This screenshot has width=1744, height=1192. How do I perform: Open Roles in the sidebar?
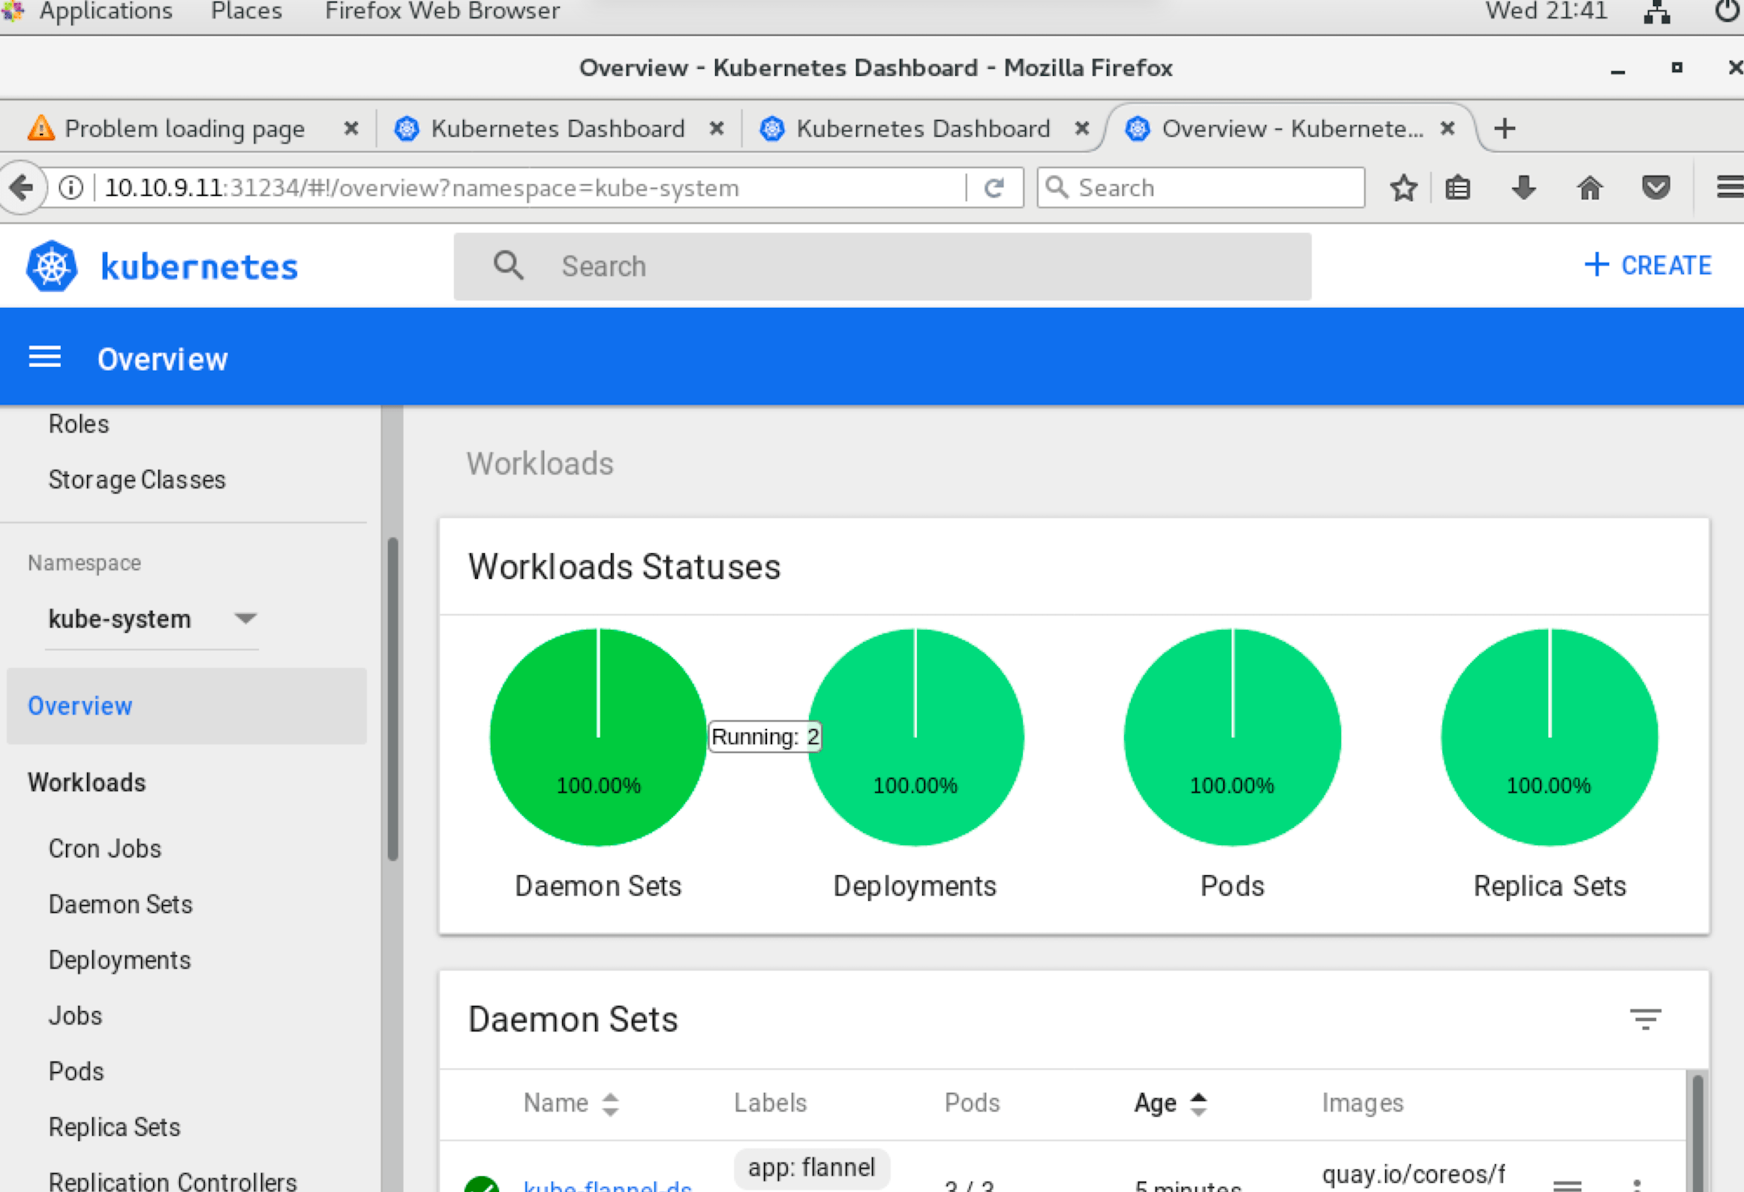[x=79, y=424]
